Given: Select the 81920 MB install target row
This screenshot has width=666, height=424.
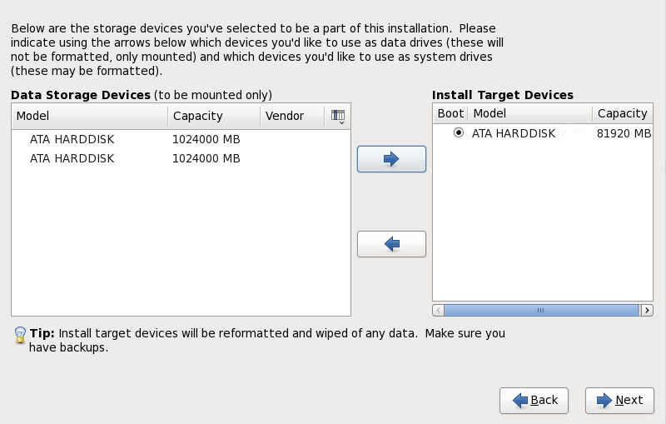Looking at the screenshot, I should [541, 132].
